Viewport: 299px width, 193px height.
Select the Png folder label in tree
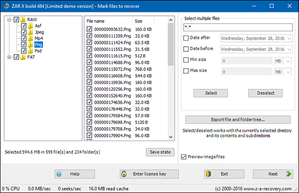pos(38,44)
